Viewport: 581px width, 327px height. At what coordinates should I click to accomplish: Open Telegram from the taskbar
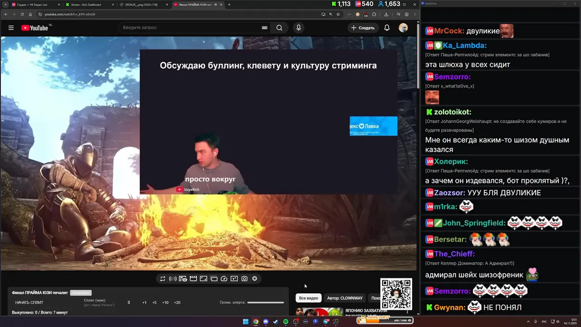coord(326,322)
